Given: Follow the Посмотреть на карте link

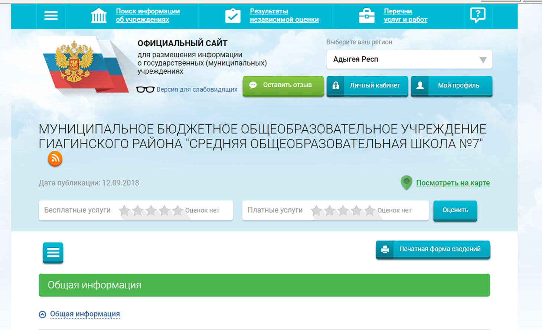Looking at the screenshot, I should [453, 183].
